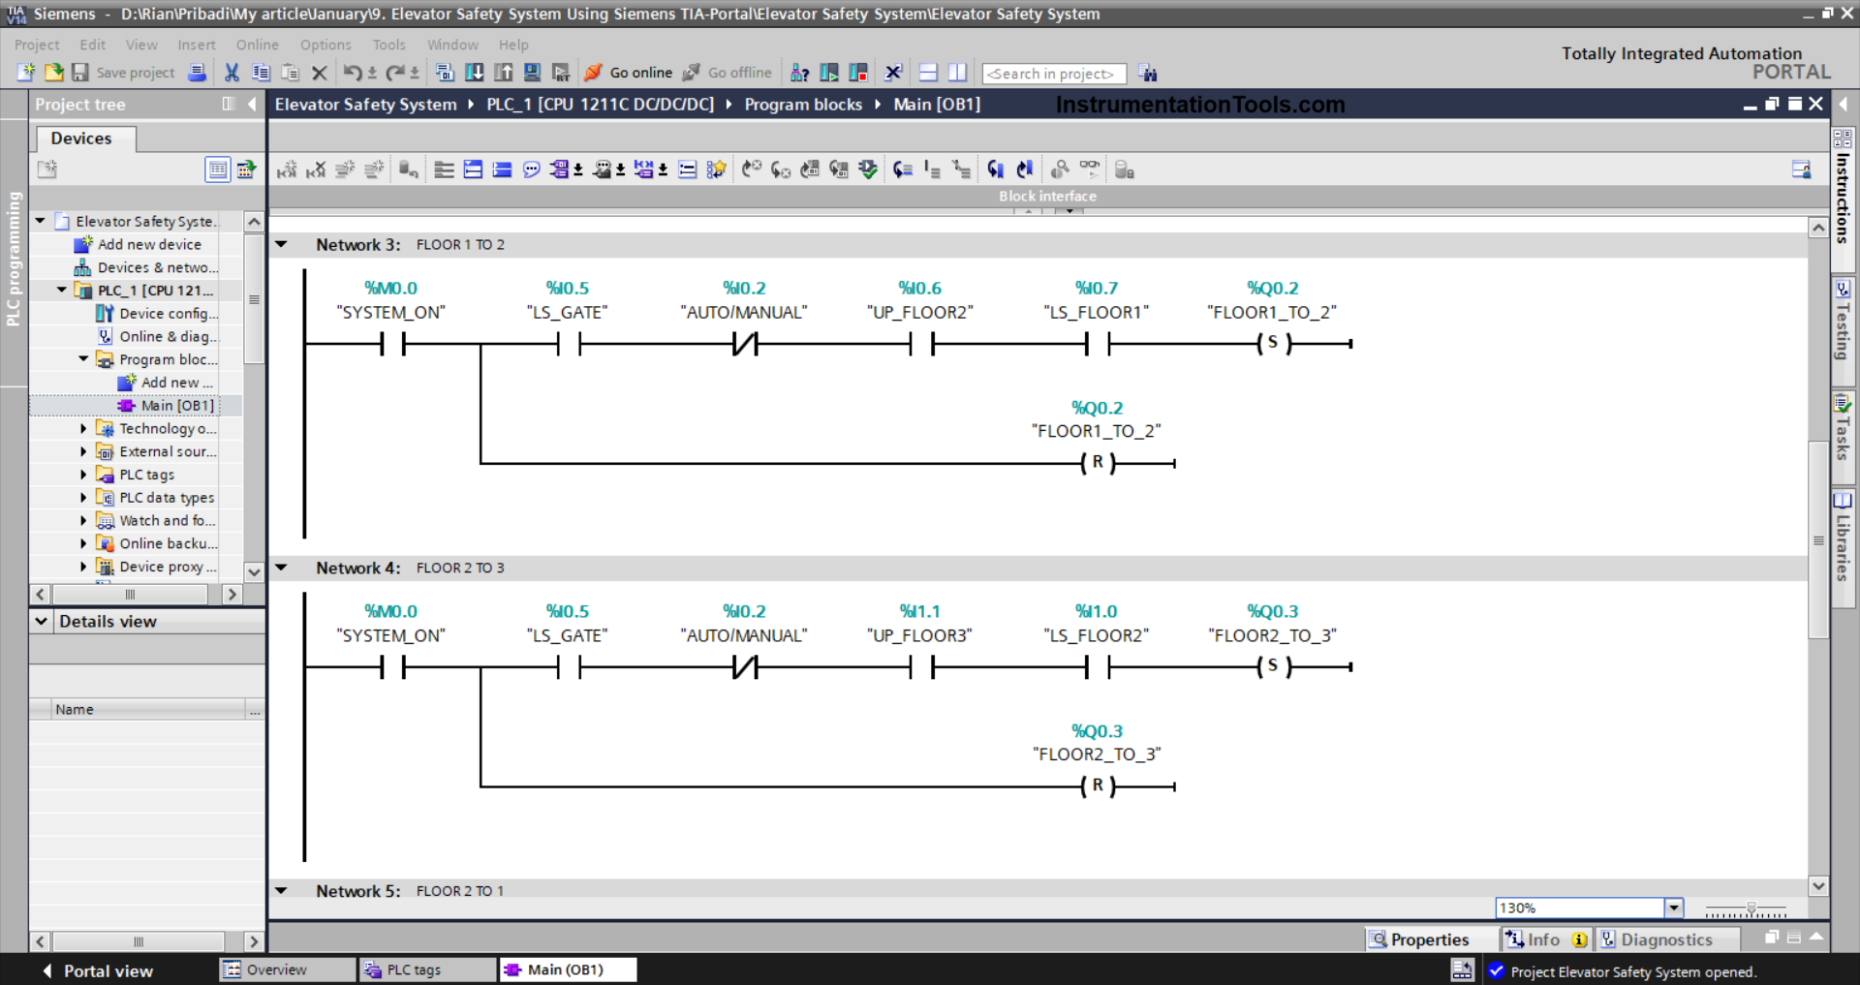Click the Download to device icon
This screenshot has width=1860, height=985.
(x=474, y=73)
